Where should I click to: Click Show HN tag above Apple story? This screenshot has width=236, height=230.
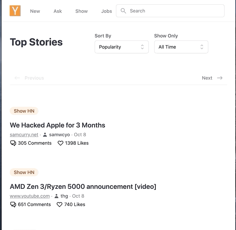tap(24, 111)
